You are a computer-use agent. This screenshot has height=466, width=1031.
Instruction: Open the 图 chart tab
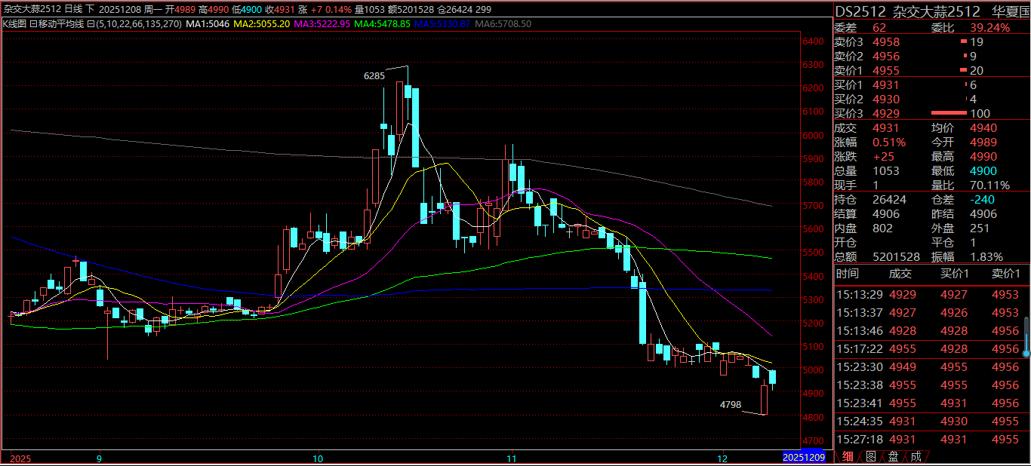[870, 456]
